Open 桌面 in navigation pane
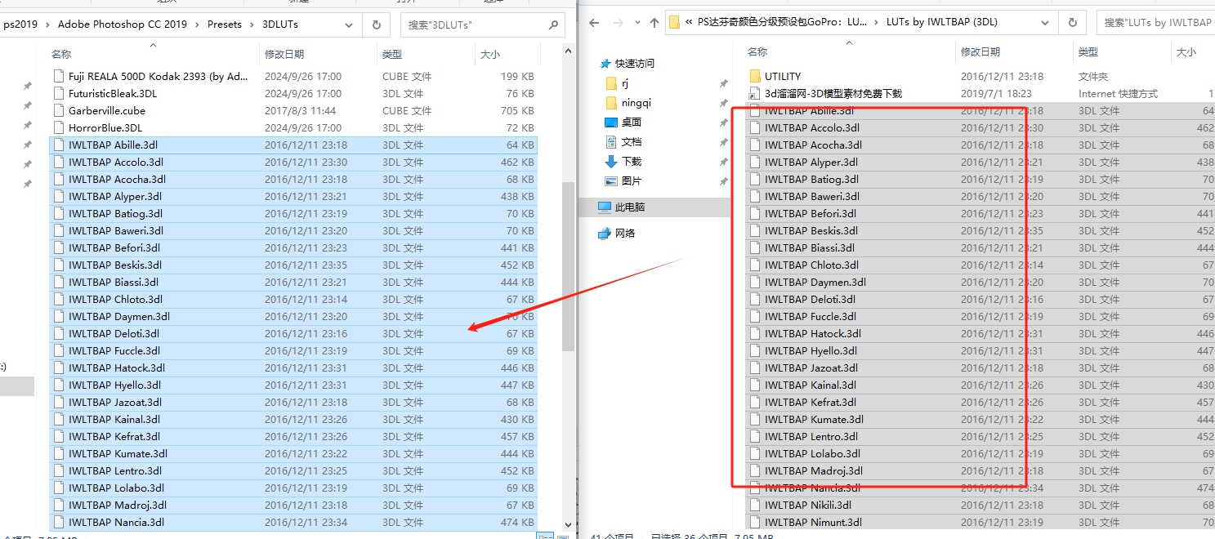The height and width of the screenshot is (539, 1215). tap(631, 122)
